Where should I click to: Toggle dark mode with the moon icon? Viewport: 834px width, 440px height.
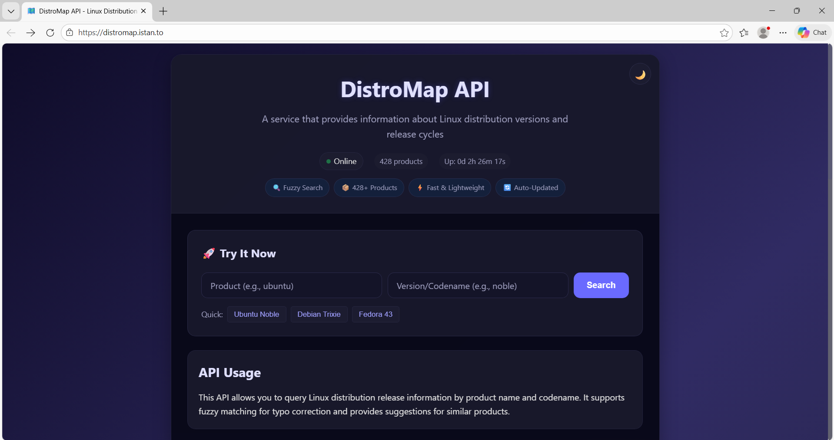tap(639, 74)
